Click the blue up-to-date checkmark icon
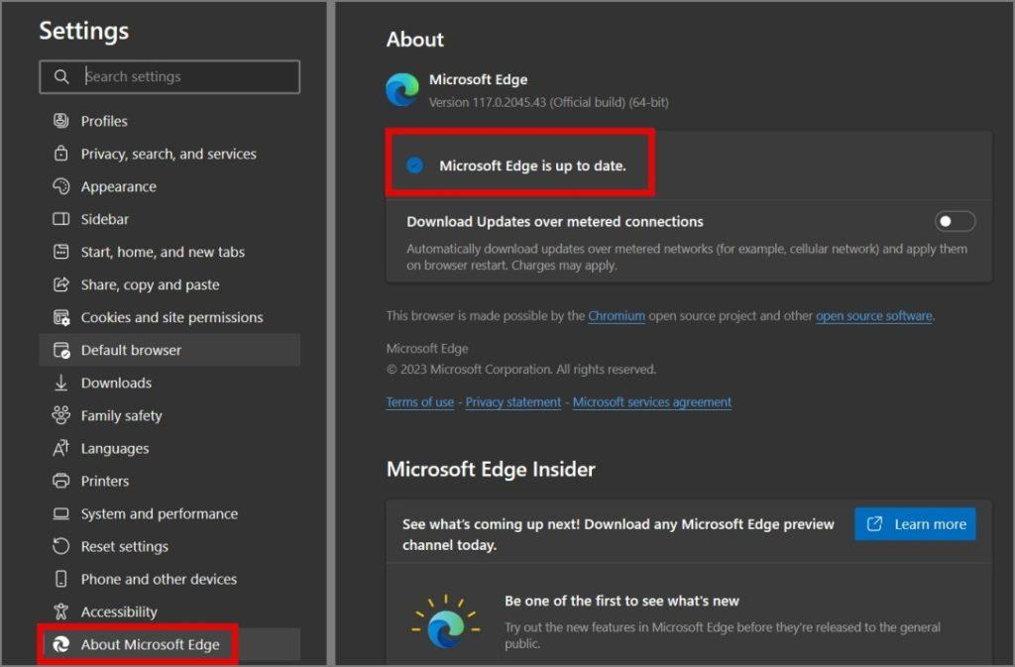 [415, 166]
